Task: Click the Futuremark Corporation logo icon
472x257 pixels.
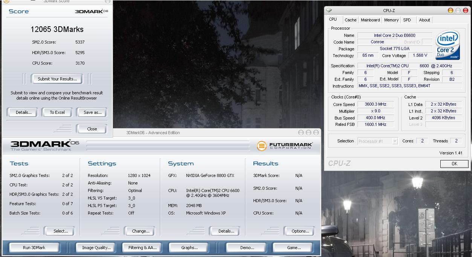Action: coord(261,146)
